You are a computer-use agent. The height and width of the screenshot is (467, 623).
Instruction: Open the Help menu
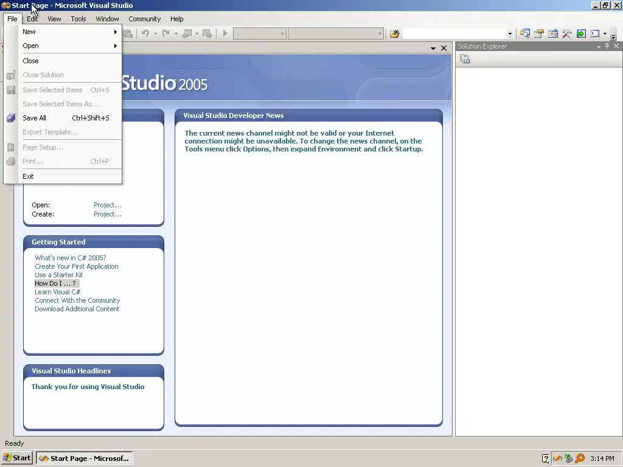pyautogui.click(x=177, y=19)
